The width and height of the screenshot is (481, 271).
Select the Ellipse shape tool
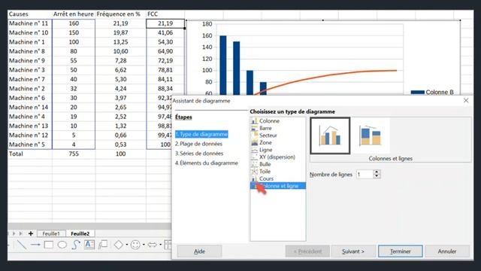(62, 245)
